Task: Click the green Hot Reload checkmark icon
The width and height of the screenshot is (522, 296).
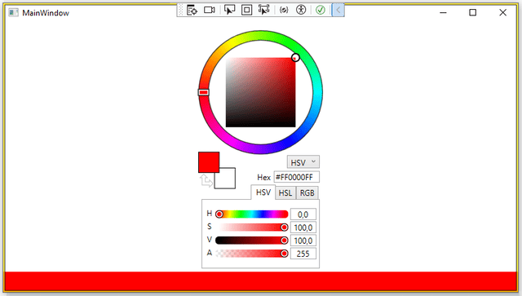Action: click(x=321, y=10)
